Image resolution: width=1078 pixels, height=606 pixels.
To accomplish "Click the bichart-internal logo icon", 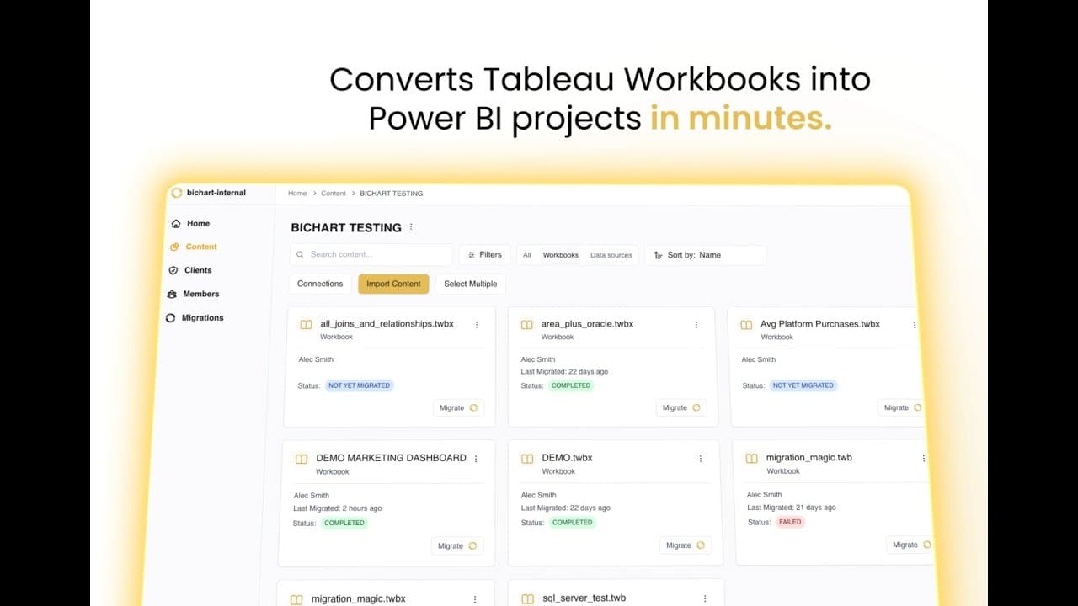I will tap(177, 193).
